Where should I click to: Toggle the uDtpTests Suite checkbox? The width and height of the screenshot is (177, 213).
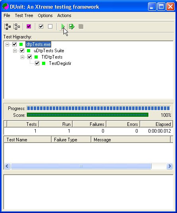pyautogui.click(x=22, y=51)
